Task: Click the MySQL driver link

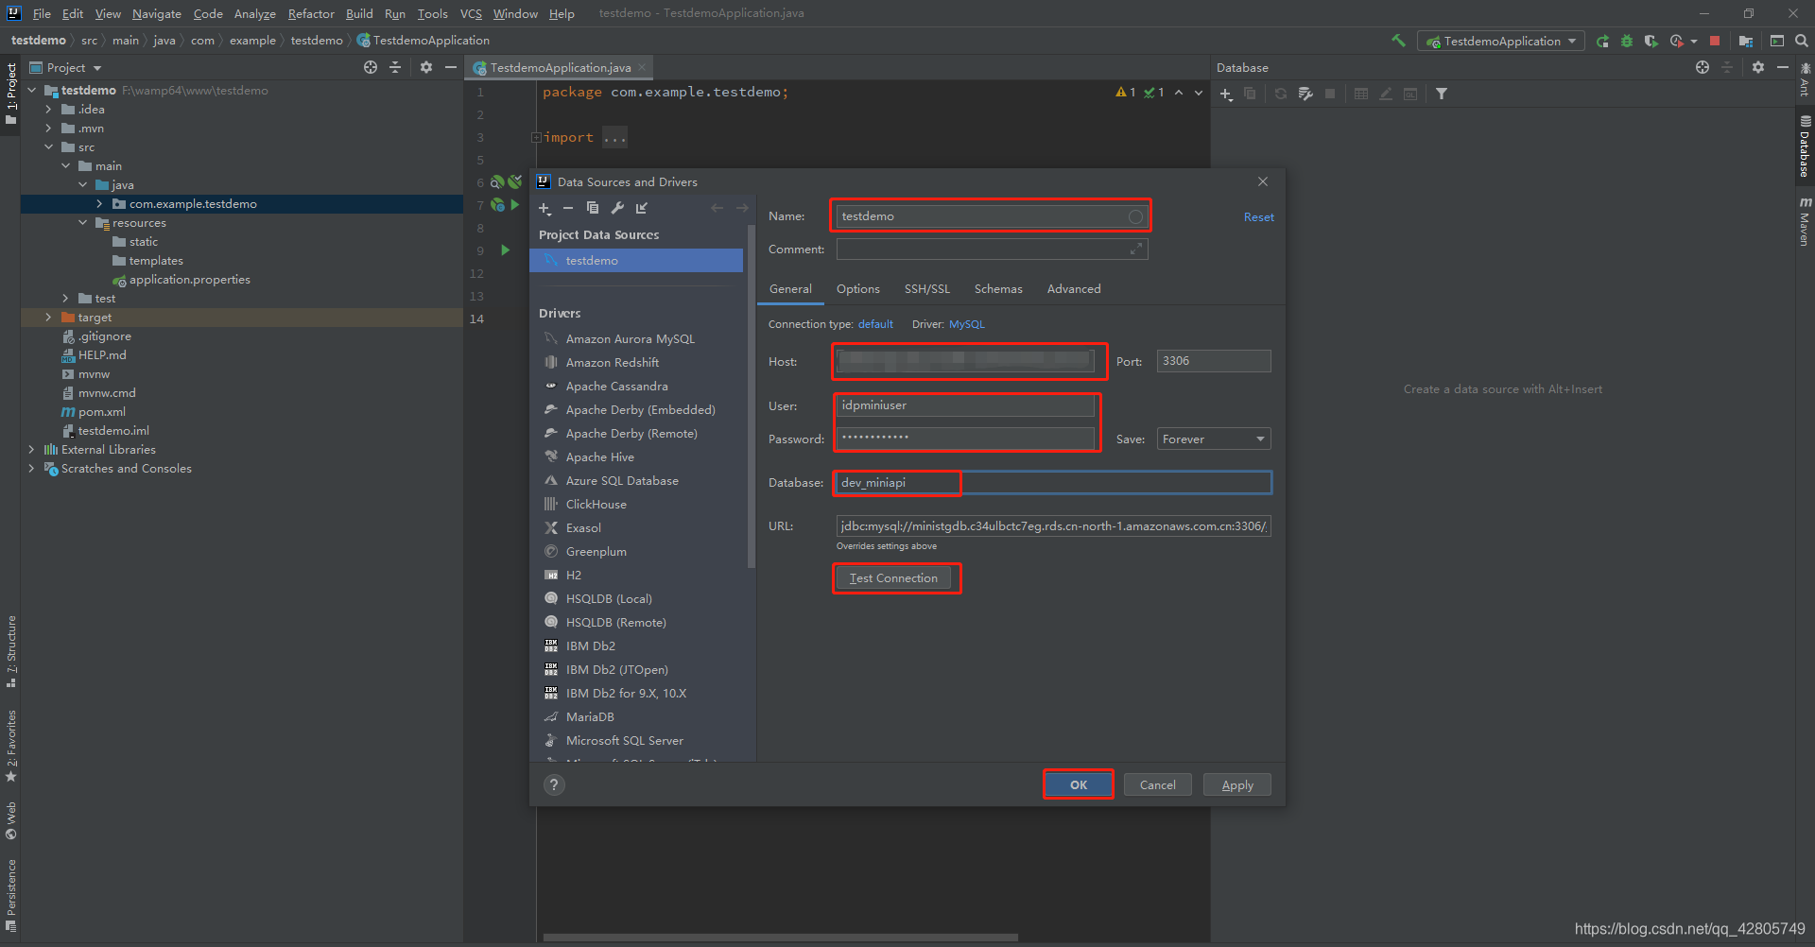Action: (967, 324)
